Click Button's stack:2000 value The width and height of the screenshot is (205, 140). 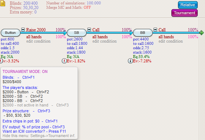[10, 52]
